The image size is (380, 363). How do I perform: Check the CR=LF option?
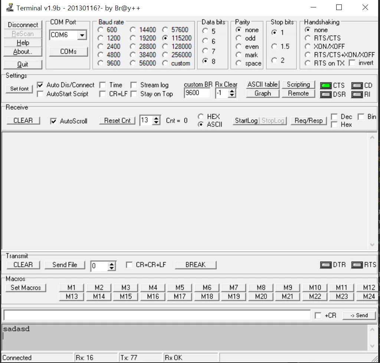pyautogui.click(x=102, y=94)
